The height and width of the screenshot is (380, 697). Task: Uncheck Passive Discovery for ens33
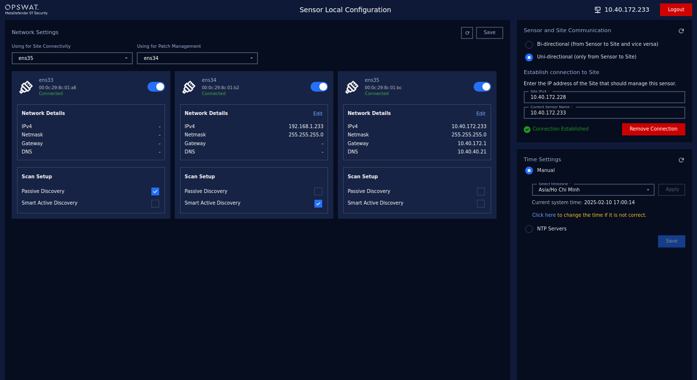(155, 191)
